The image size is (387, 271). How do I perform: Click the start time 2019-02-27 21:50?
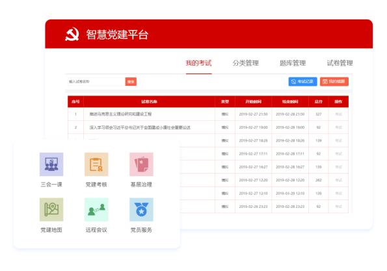(x=253, y=114)
